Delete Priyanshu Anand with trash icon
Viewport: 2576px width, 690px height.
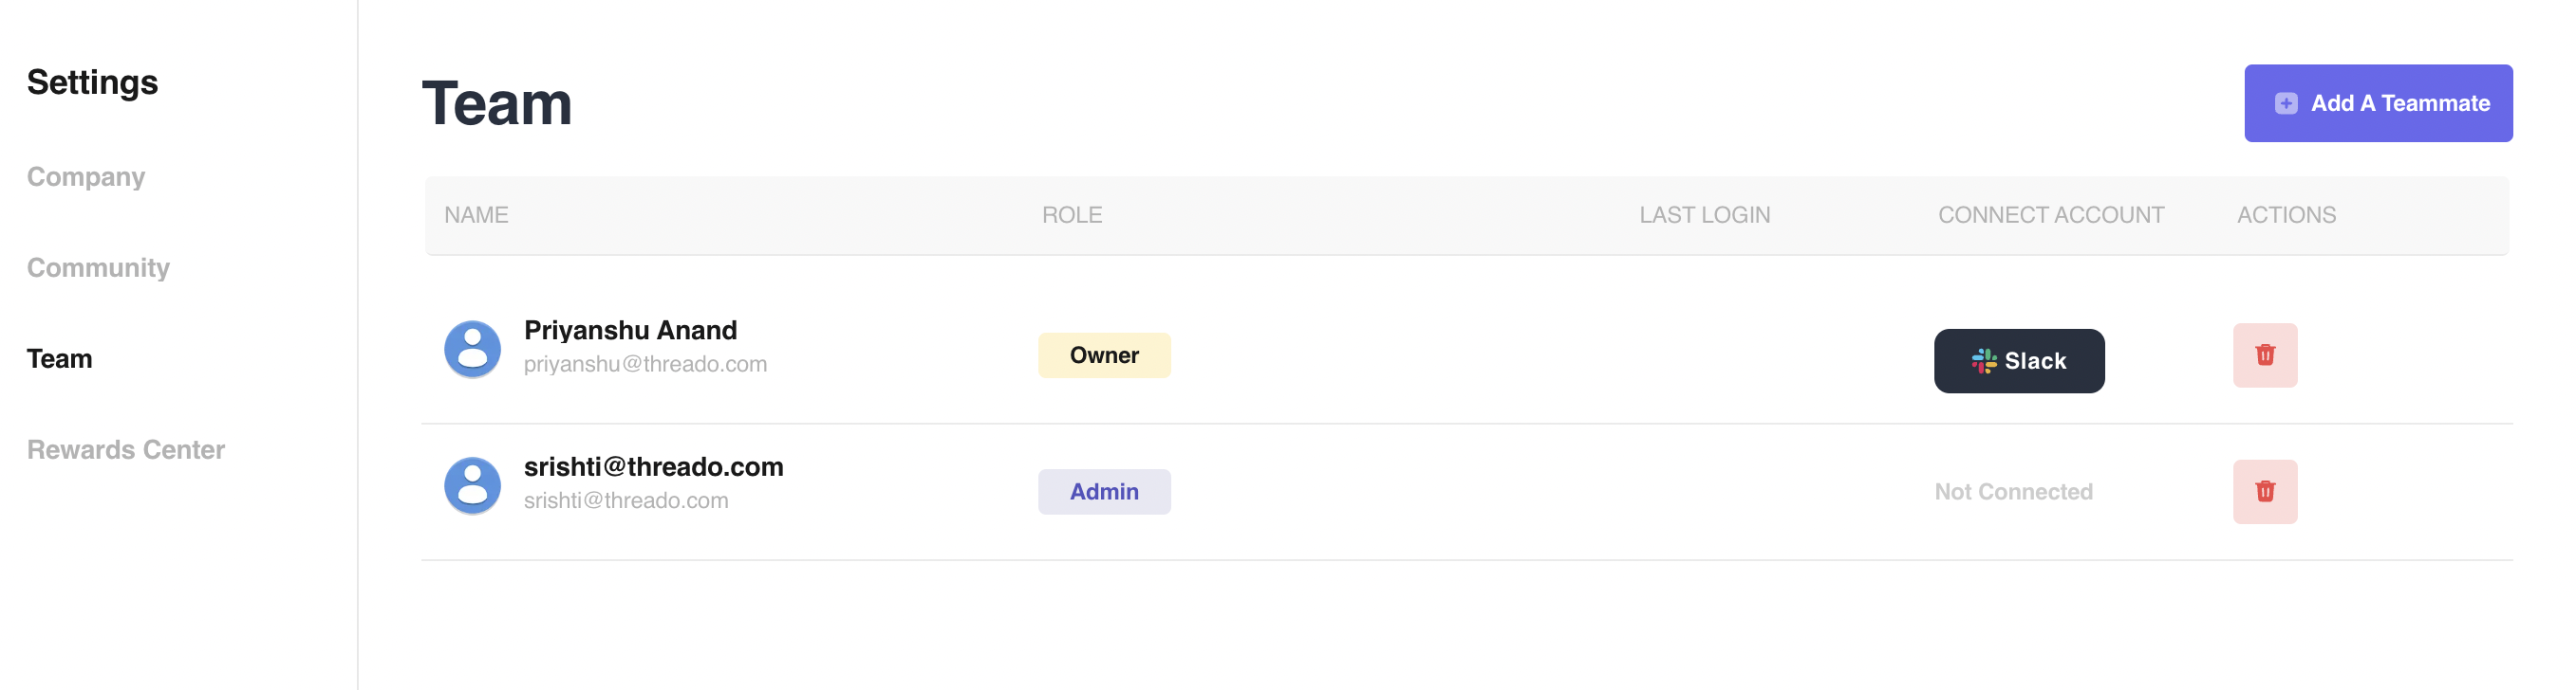[x=2264, y=355]
